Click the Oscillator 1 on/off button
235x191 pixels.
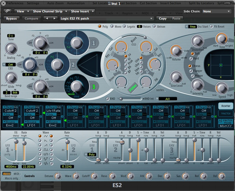(x=94, y=43)
